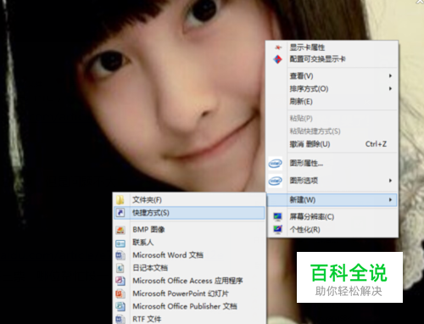424x324 pixels.
Task: Open 显示卡属性 menu entry
Action: [332, 47]
